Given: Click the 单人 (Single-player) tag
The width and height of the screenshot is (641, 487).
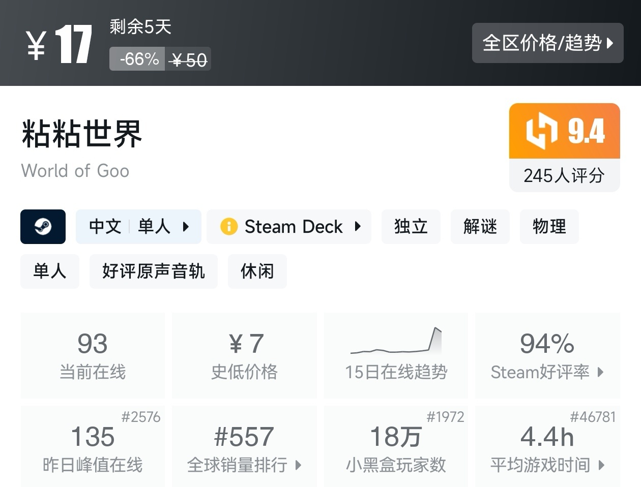Looking at the screenshot, I should (x=50, y=271).
